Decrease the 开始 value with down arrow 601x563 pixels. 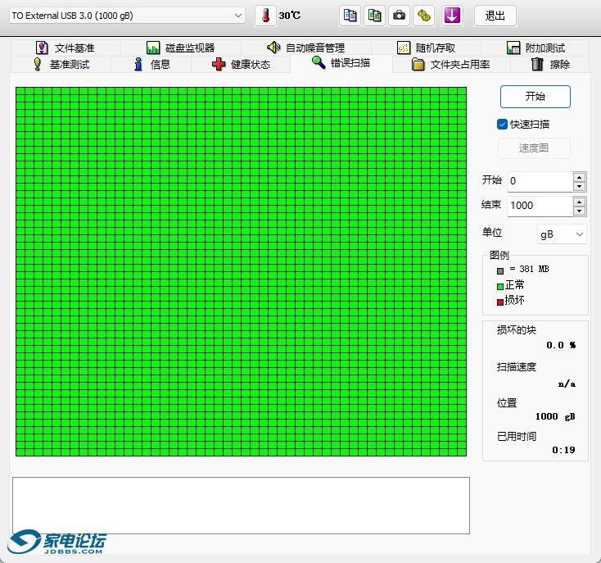click(x=579, y=186)
